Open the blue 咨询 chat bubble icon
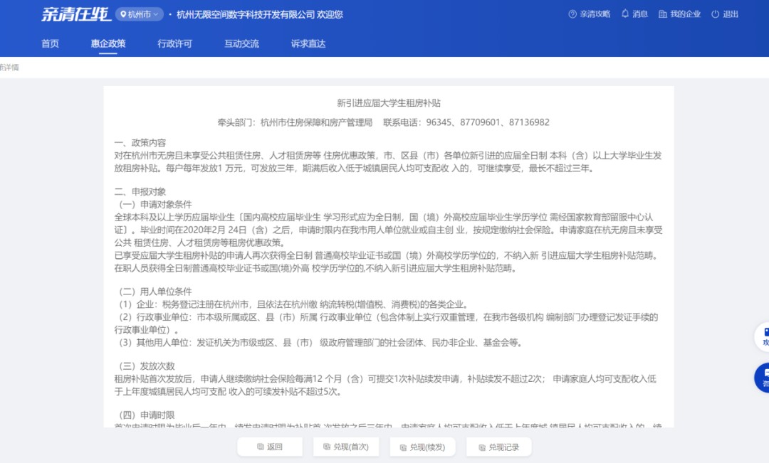This screenshot has height=463, width=769. [x=762, y=377]
